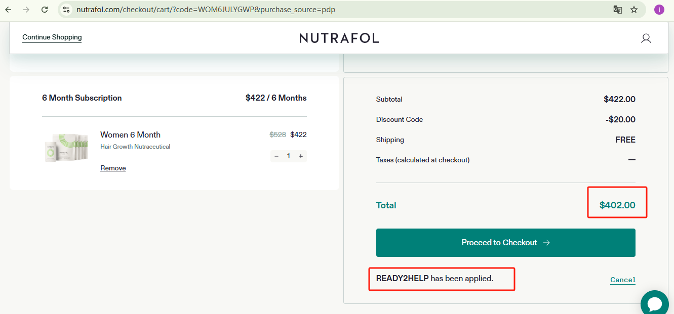Click Hair Growth Nutraceutical subtitle
The width and height of the screenshot is (674, 314).
135,147
